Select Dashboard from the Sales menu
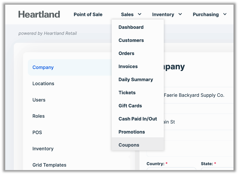Viewport: 239px width, 175px height. tap(131, 27)
